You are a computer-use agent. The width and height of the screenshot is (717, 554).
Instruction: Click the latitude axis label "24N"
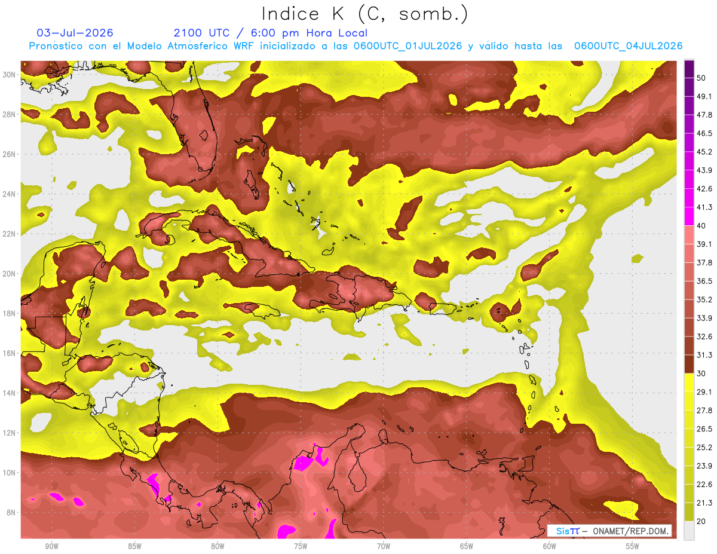[x=9, y=194]
